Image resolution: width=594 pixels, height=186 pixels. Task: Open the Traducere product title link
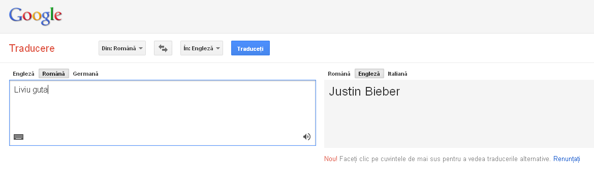tap(32, 48)
